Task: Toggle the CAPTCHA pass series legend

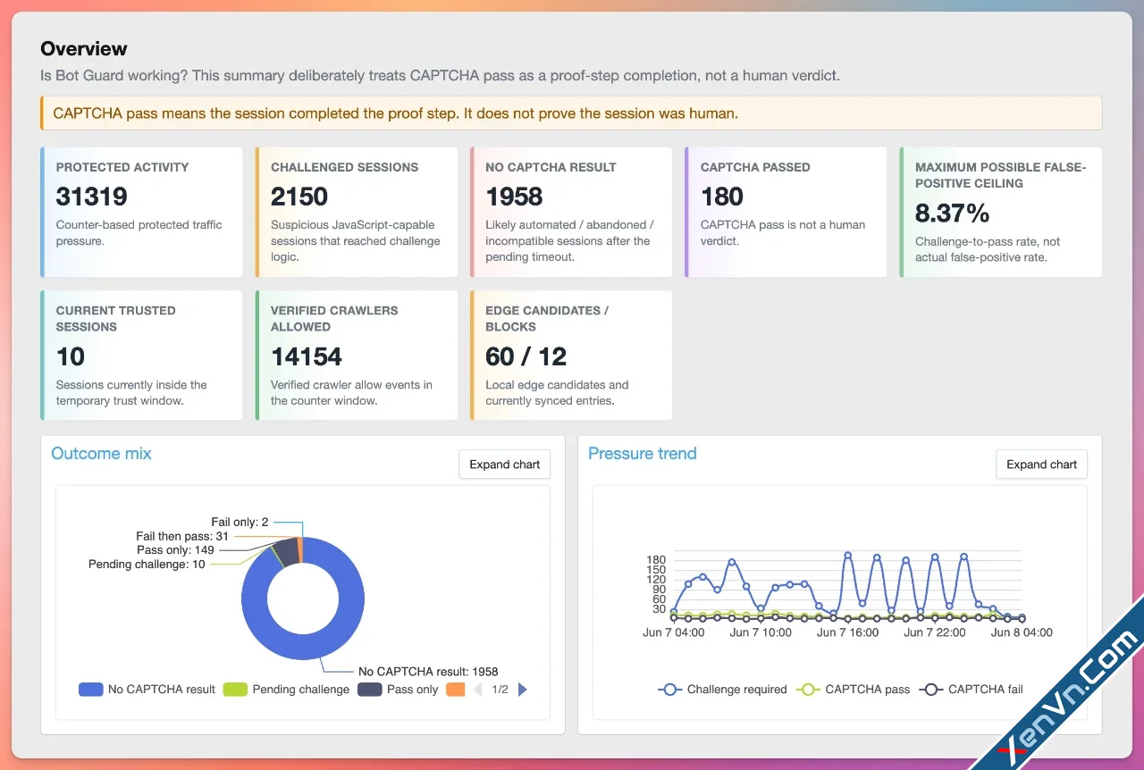Action: click(853, 690)
